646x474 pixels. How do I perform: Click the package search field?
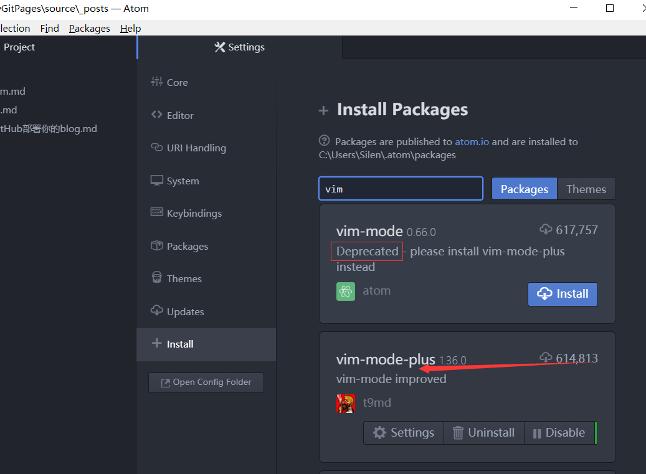pyautogui.click(x=401, y=189)
